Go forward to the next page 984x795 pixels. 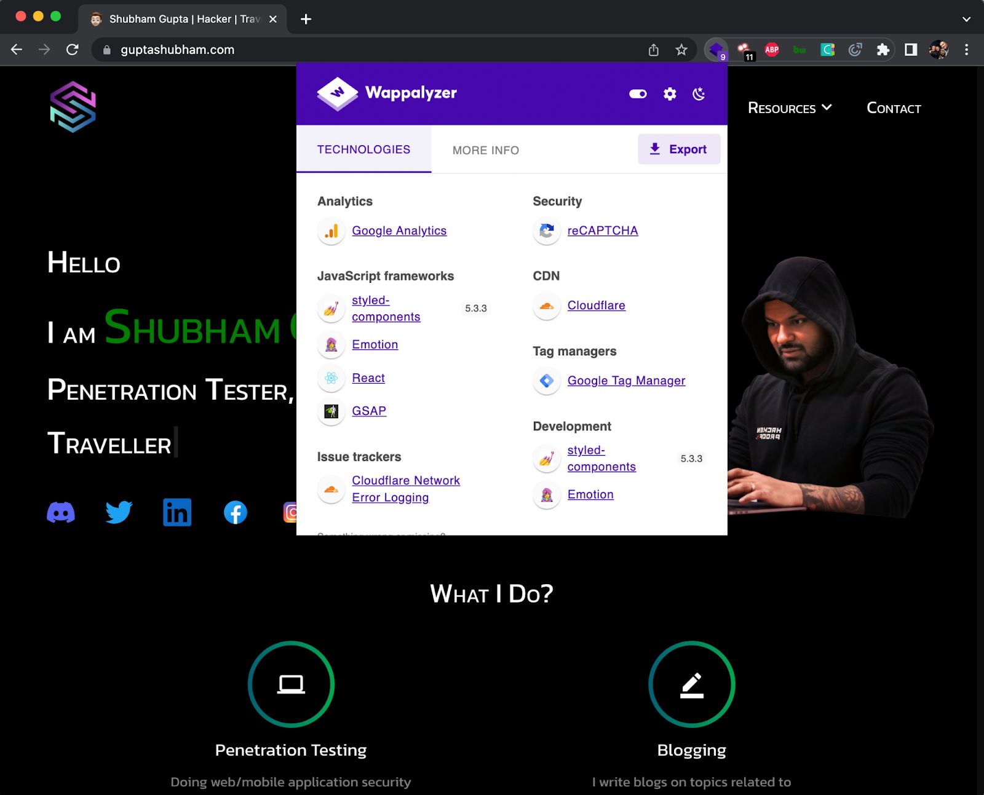point(44,50)
